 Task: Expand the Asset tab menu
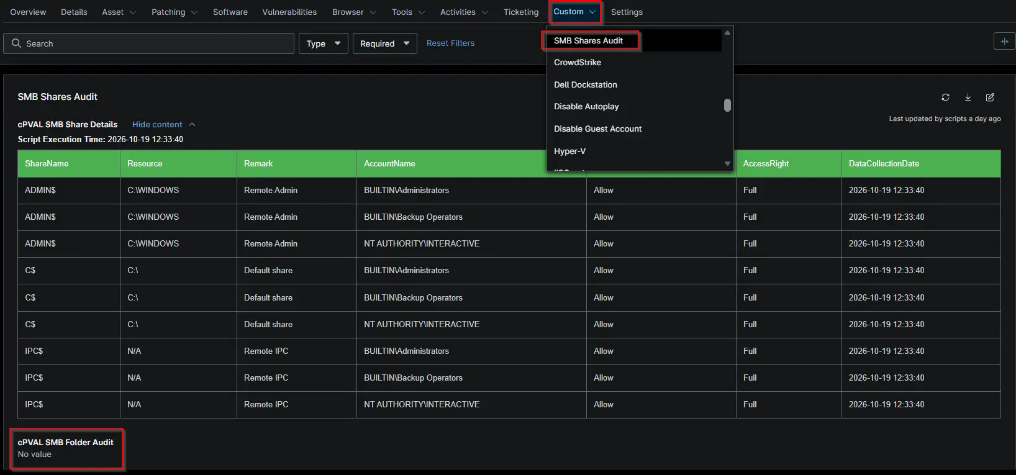pyautogui.click(x=119, y=12)
